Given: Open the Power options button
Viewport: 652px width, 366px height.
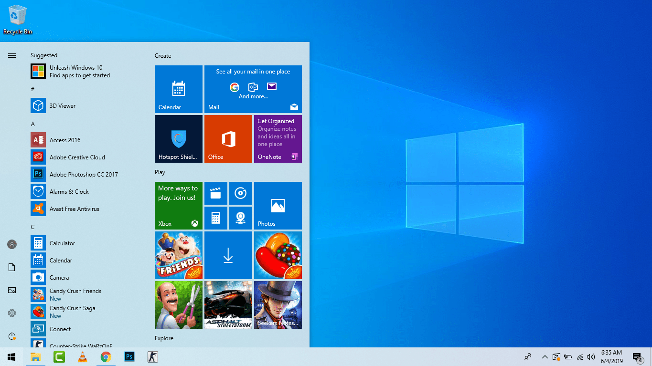Looking at the screenshot, I should 12,336.
